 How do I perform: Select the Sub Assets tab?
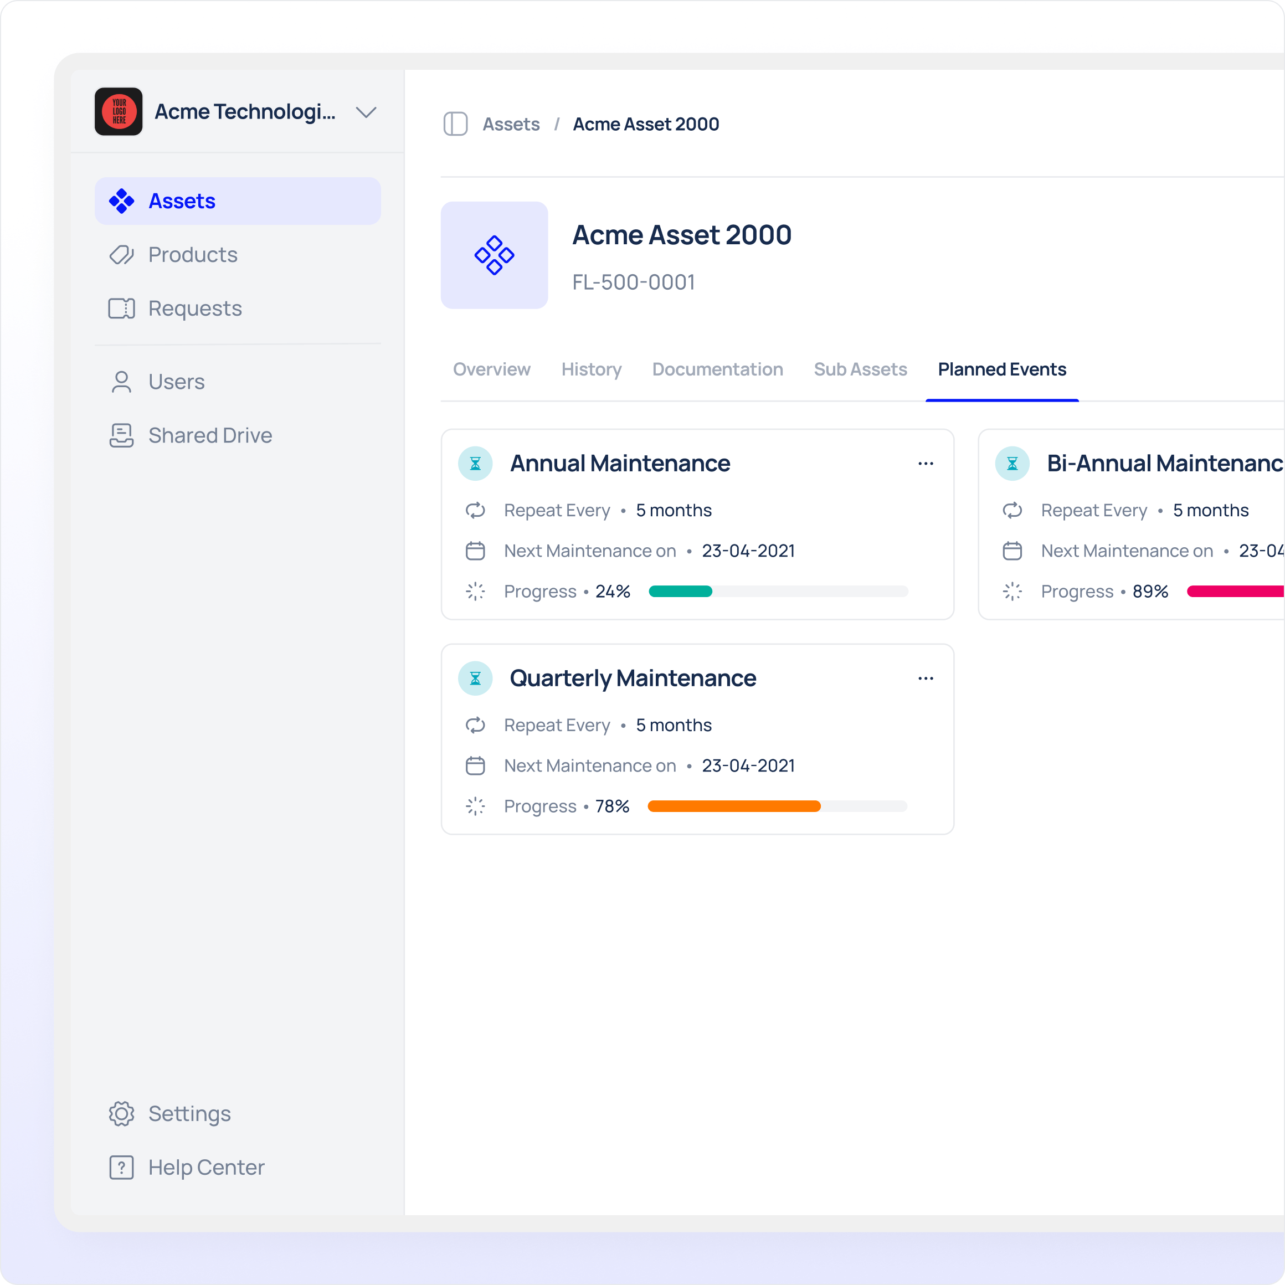click(860, 370)
